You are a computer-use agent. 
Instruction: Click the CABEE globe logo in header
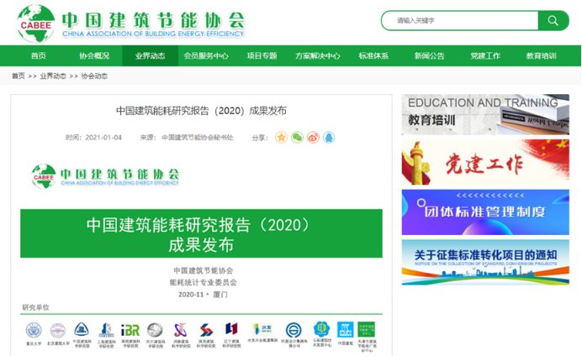tap(35, 24)
